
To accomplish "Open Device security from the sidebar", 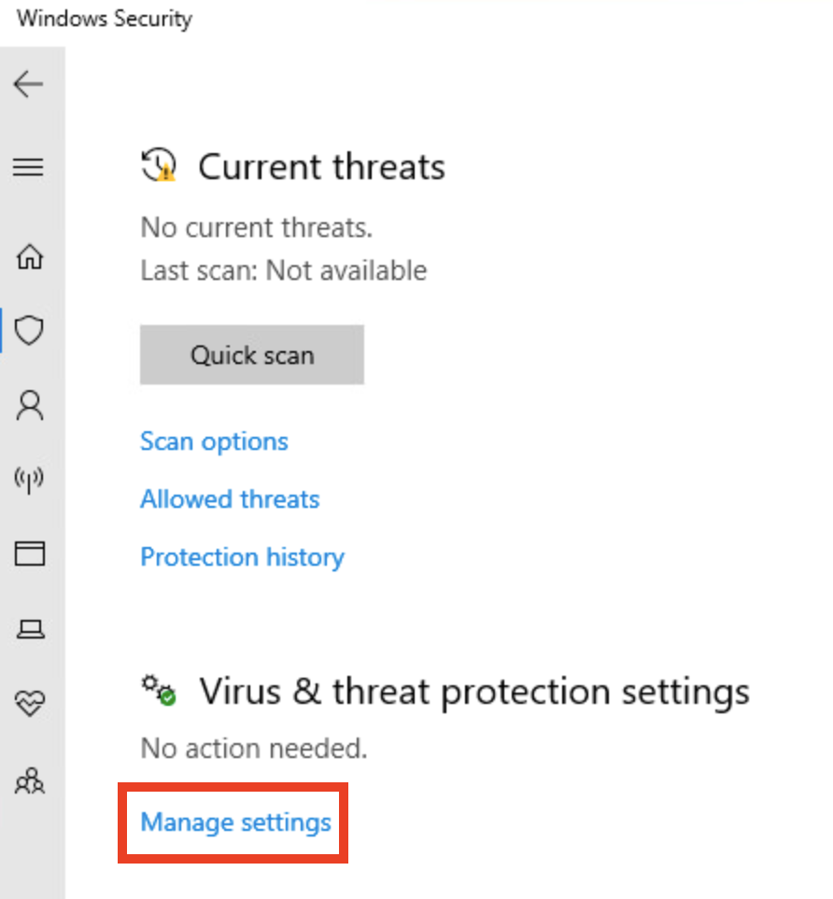I will [x=30, y=628].
